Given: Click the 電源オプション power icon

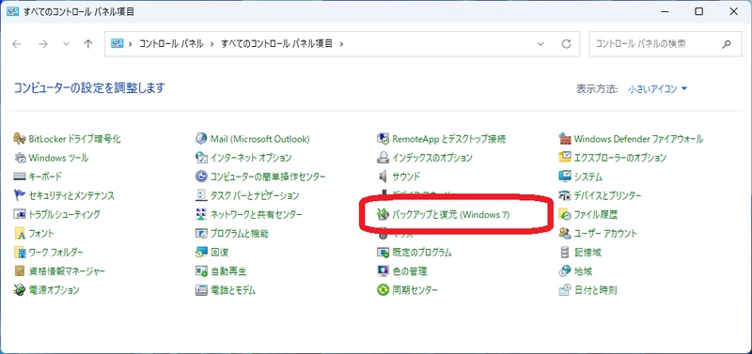Looking at the screenshot, I should (x=20, y=290).
